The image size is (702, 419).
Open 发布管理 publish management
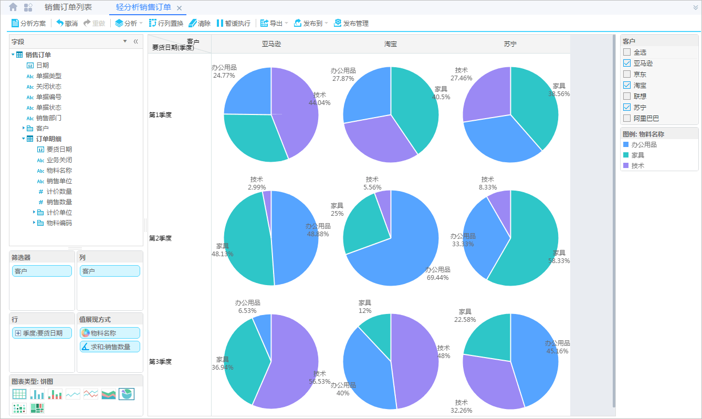[x=351, y=23]
